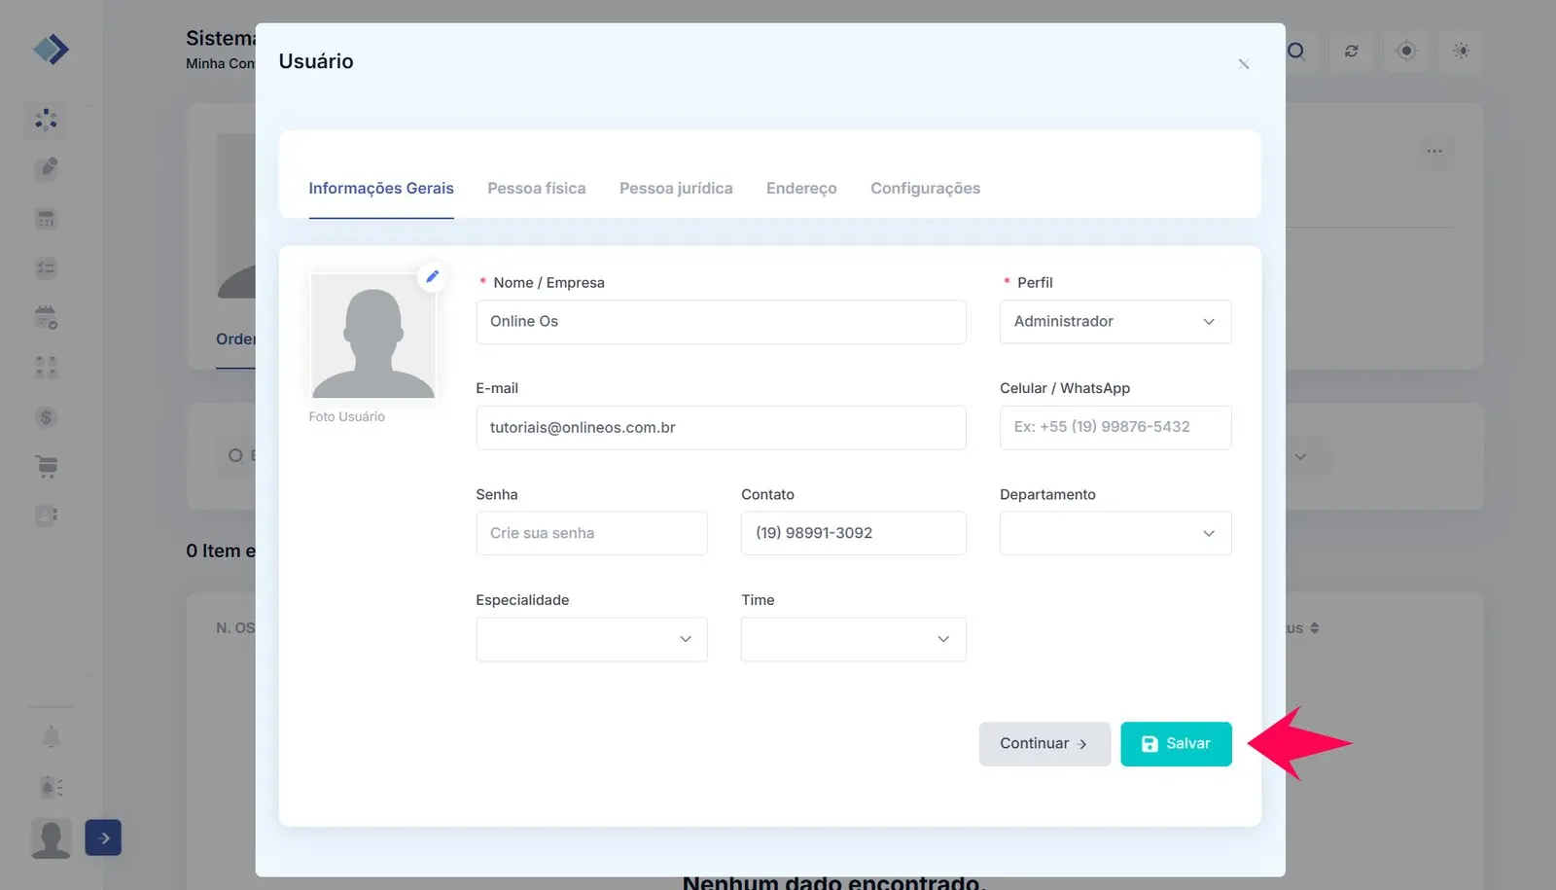
Task: Open the Perfil dropdown showing Administrador
Action: pyautogui.click(x=1114, y=322)
